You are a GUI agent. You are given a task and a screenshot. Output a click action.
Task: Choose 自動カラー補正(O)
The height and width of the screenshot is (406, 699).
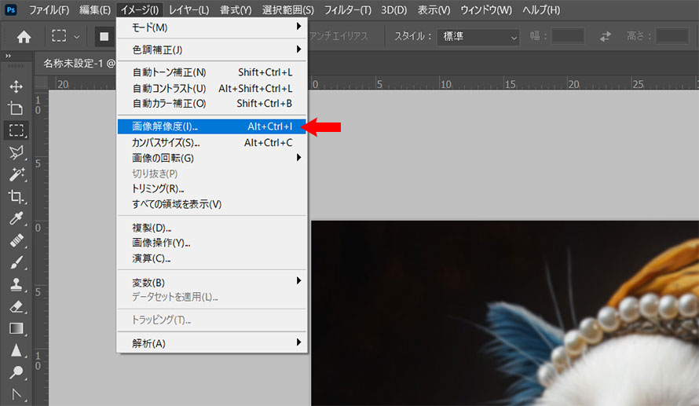coord(212,104)
